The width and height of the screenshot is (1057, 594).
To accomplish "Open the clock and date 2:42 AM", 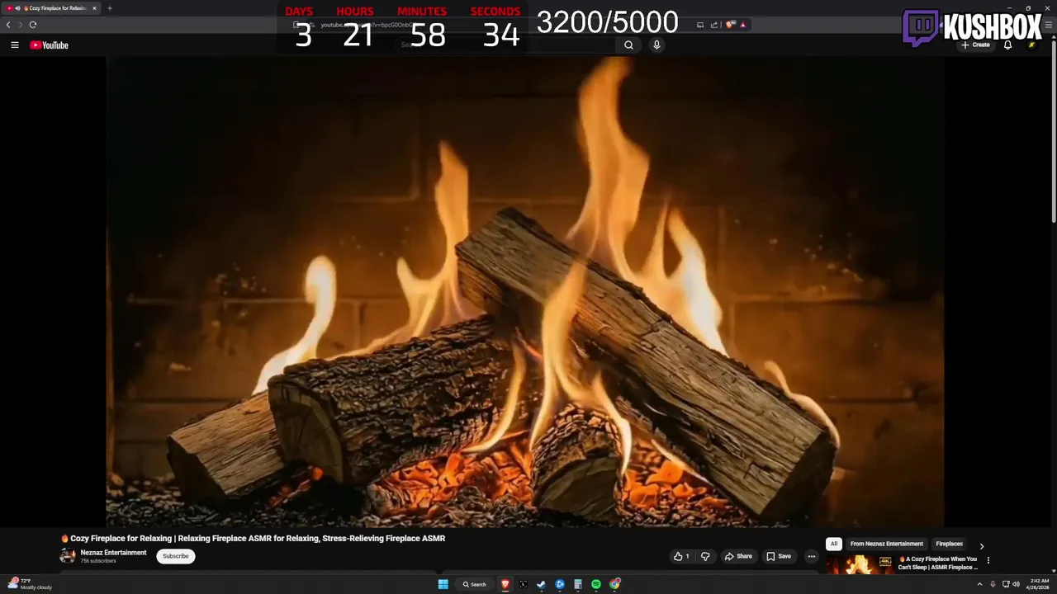I will pyautogui.click(x=1038, y=584).
